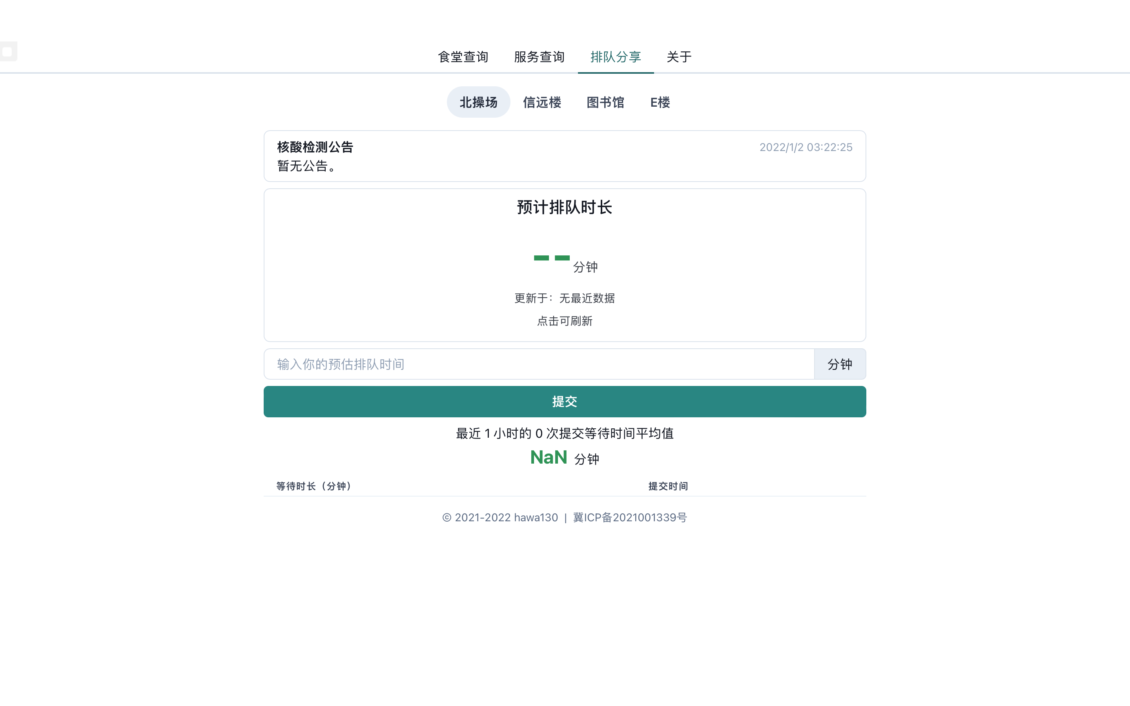This screenshot has height=706, width=1130.
Task: Open the 关于 tab
Action: (x=679, y=57)
